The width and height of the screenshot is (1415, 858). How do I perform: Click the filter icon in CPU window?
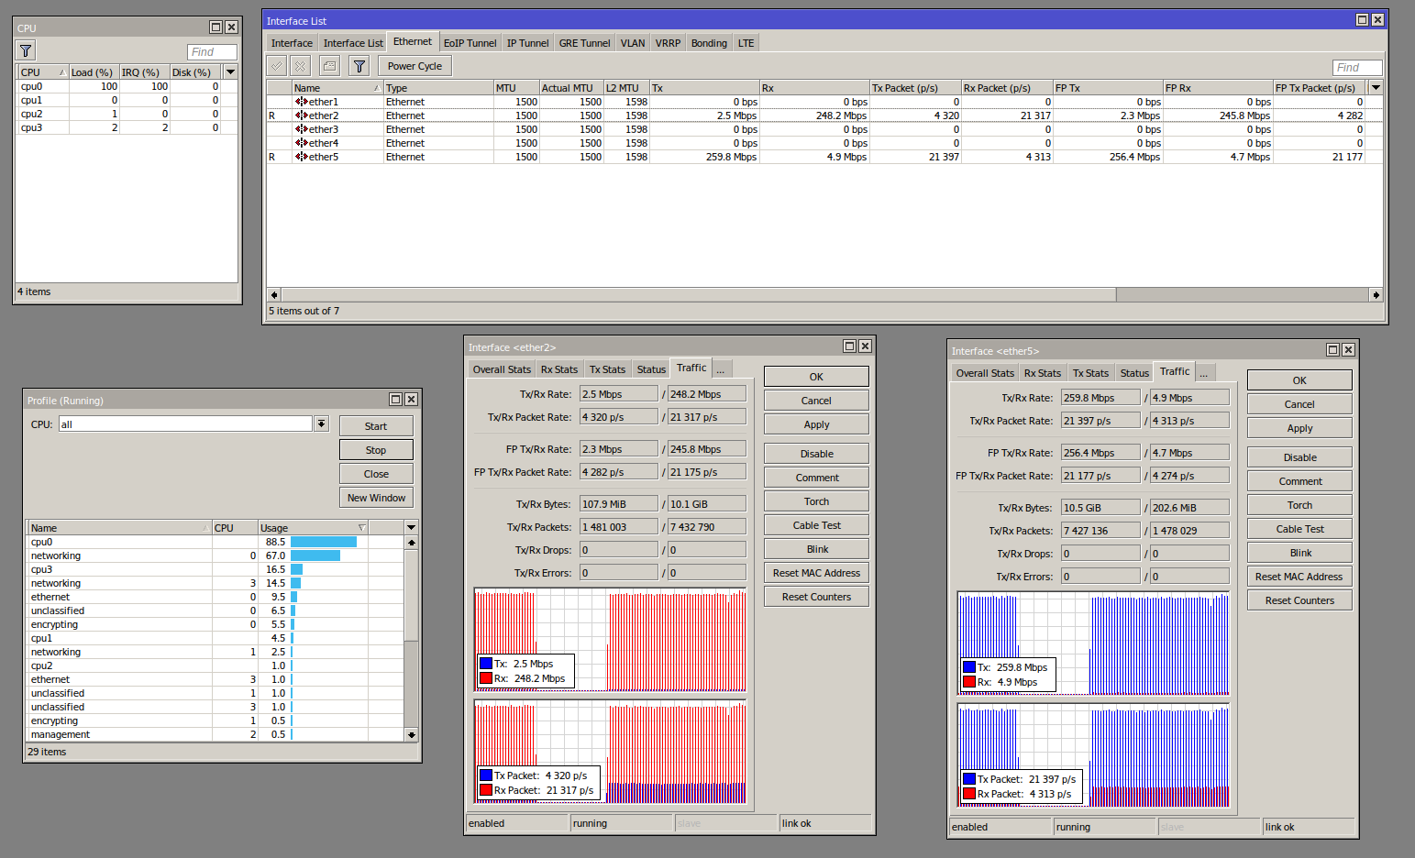click(26, 51)
